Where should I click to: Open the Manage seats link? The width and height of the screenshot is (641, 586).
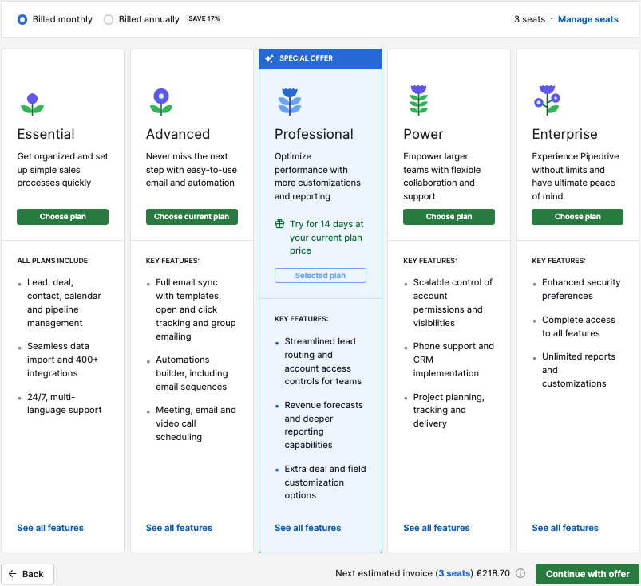(x=588, y=19)
